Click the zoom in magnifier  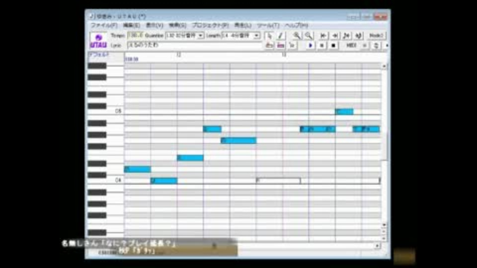point(297,36)
